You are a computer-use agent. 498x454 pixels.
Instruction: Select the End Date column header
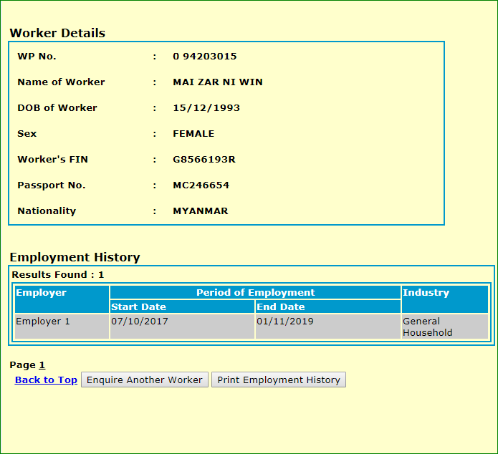281,307
